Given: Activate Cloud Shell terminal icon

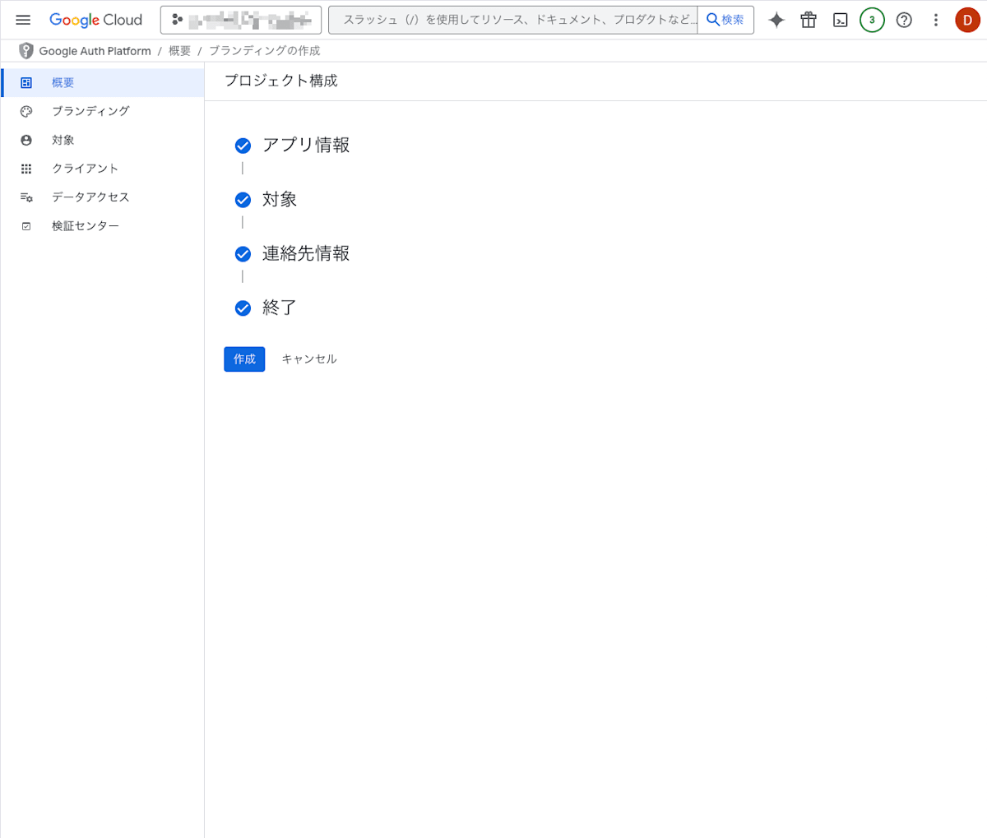Looking at the screenshot, I should (x=841, y=20).
